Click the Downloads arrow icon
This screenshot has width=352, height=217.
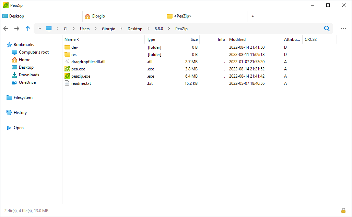pos(14,75)
